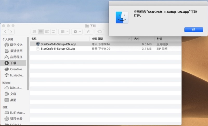Screen dimensions: 208x126
Task: Click the 好 button in the dialog
Action: point(193,30)
